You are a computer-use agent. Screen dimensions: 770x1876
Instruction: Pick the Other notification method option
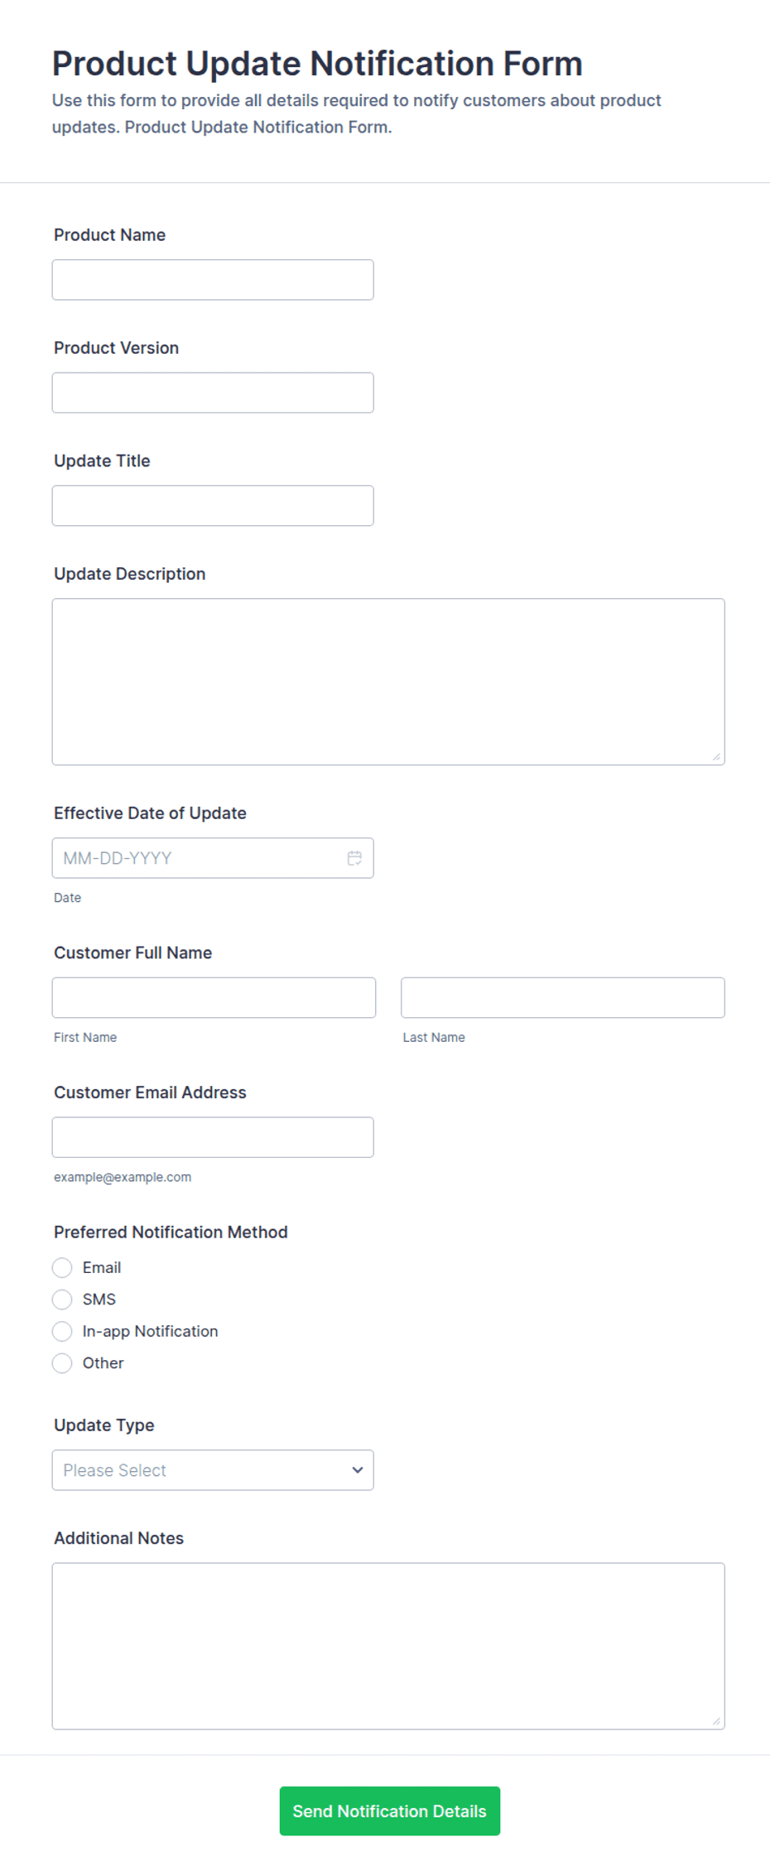(62, 1362)
